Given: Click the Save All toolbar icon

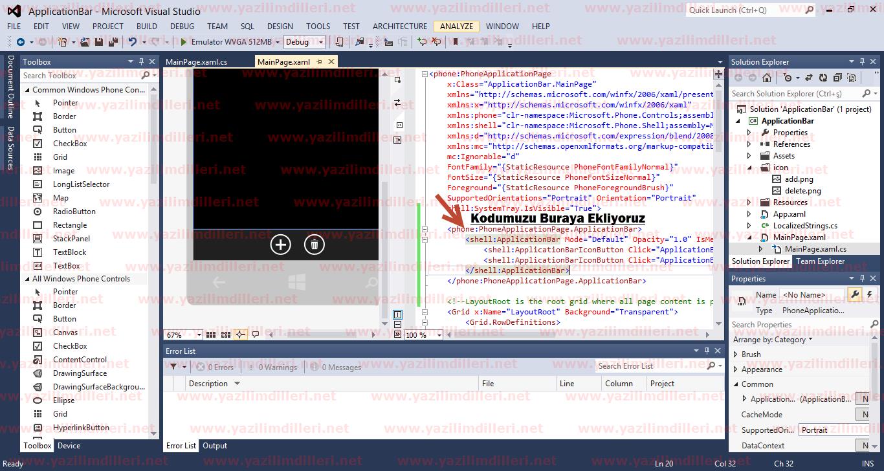Looking at the screenshot, I should (x=113, y=42).
